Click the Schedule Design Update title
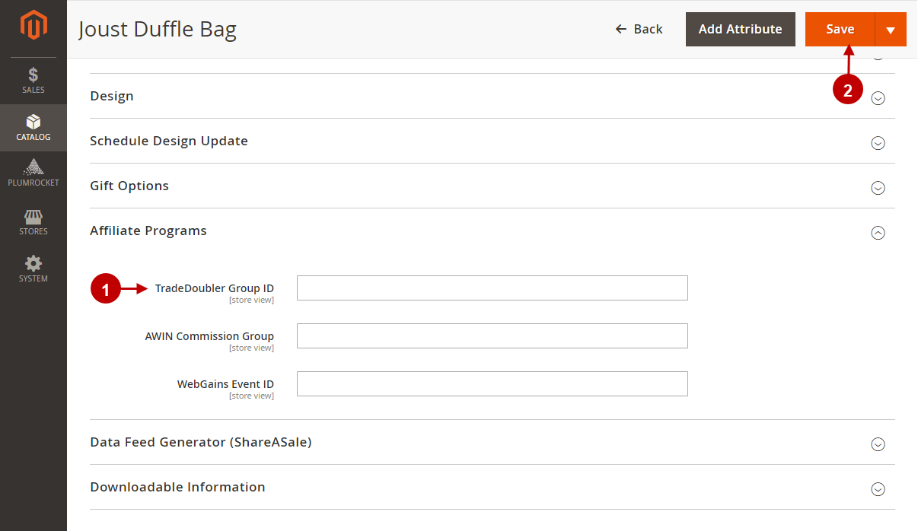This screenshot has height=531, width=918. tap(169, 141)
